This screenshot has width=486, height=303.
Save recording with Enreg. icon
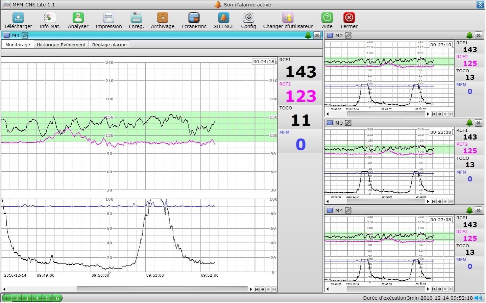(x=136, y=18)
